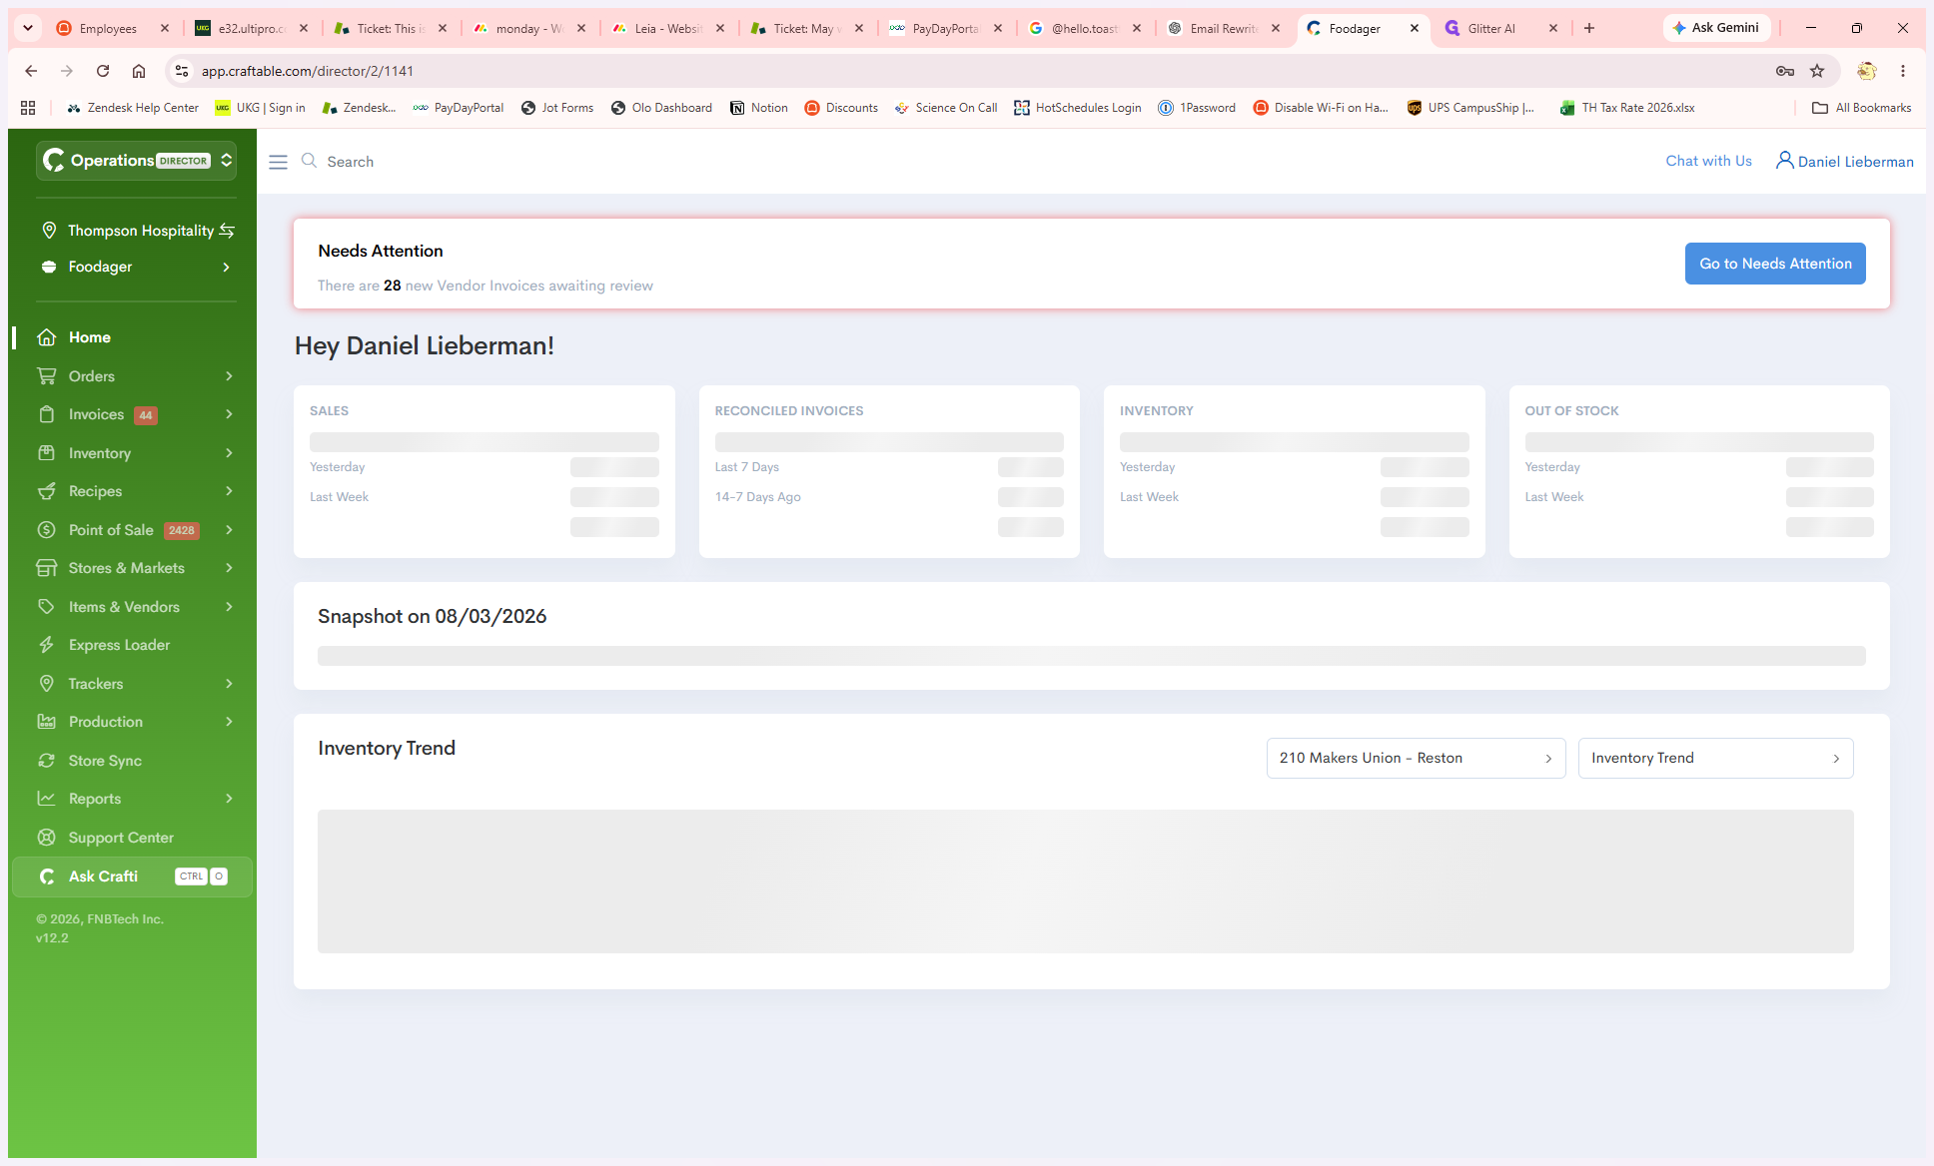This screenshot has width=1934, height=1166.
Task: Click the Search input field
Action: 350,162
